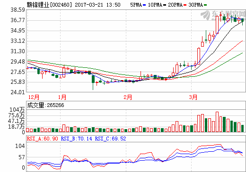This screenshot has height=172, width=246.
Task: Click RSI axis label 104
Action: [x=20, y=146]
